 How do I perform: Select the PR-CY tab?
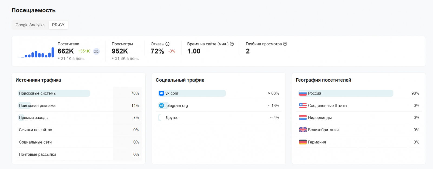click(58, 25)
